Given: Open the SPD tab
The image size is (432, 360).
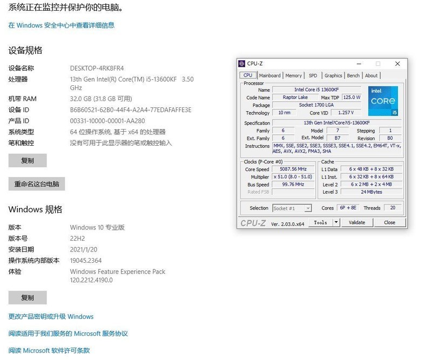Looking at the screenshot, I should pos(313,75).
